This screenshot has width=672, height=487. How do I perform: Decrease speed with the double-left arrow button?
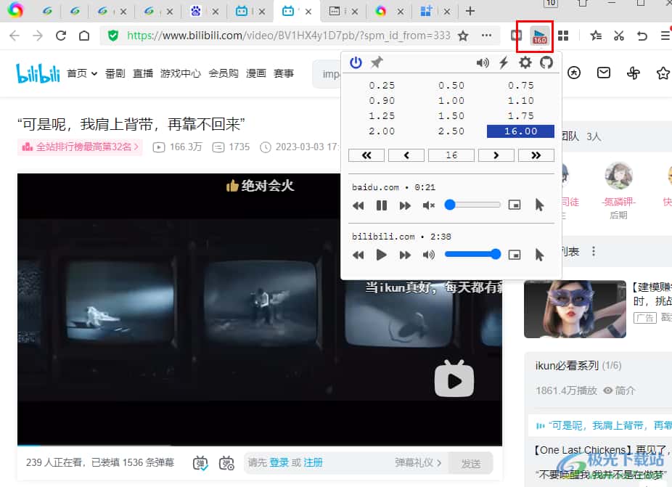(366, 155)
